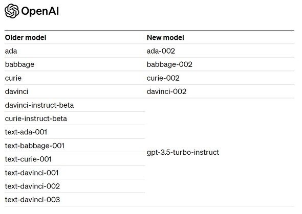Click the OpenAI wordmark text
This screenshot has width=302, height=214.
pos(40,11)
